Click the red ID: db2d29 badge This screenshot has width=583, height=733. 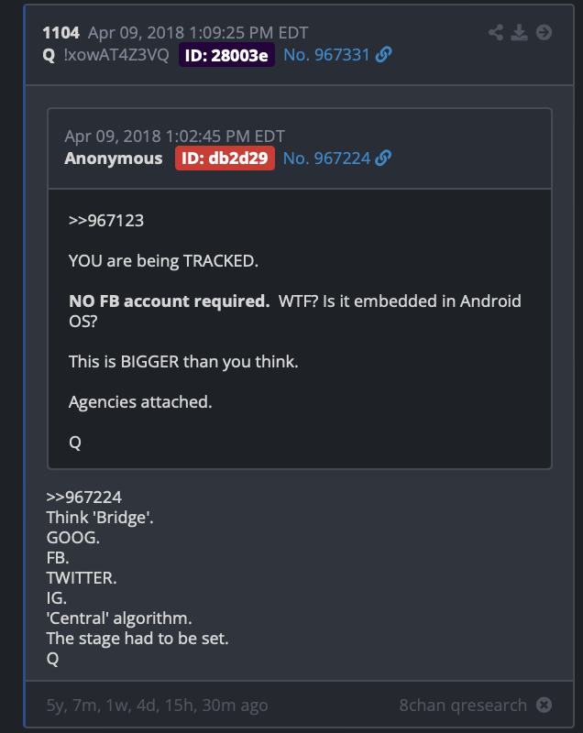[225, 158]
